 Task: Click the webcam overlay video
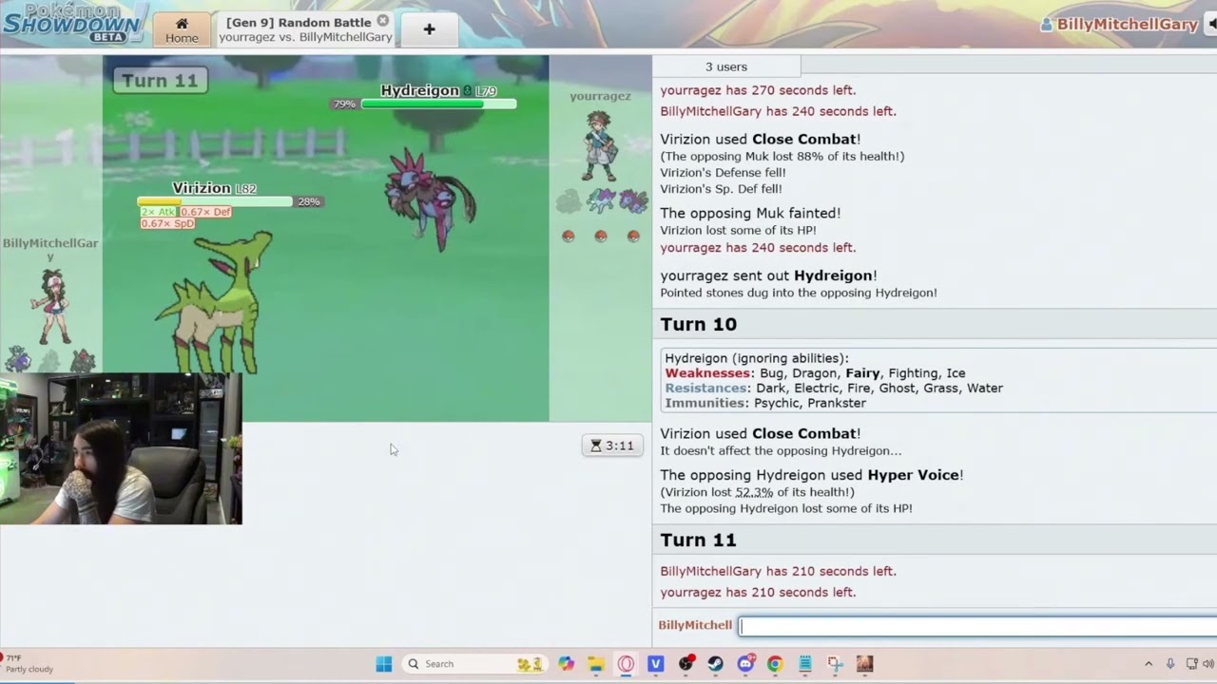121,448
